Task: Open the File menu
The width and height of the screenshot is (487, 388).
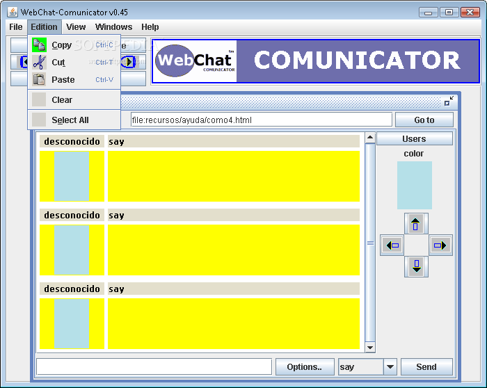Action: (16, 27)
